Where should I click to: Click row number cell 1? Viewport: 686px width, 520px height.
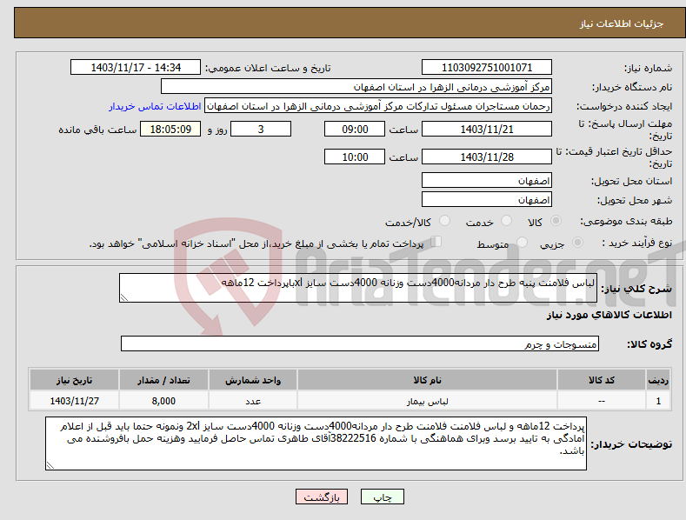tap(658, 401)
